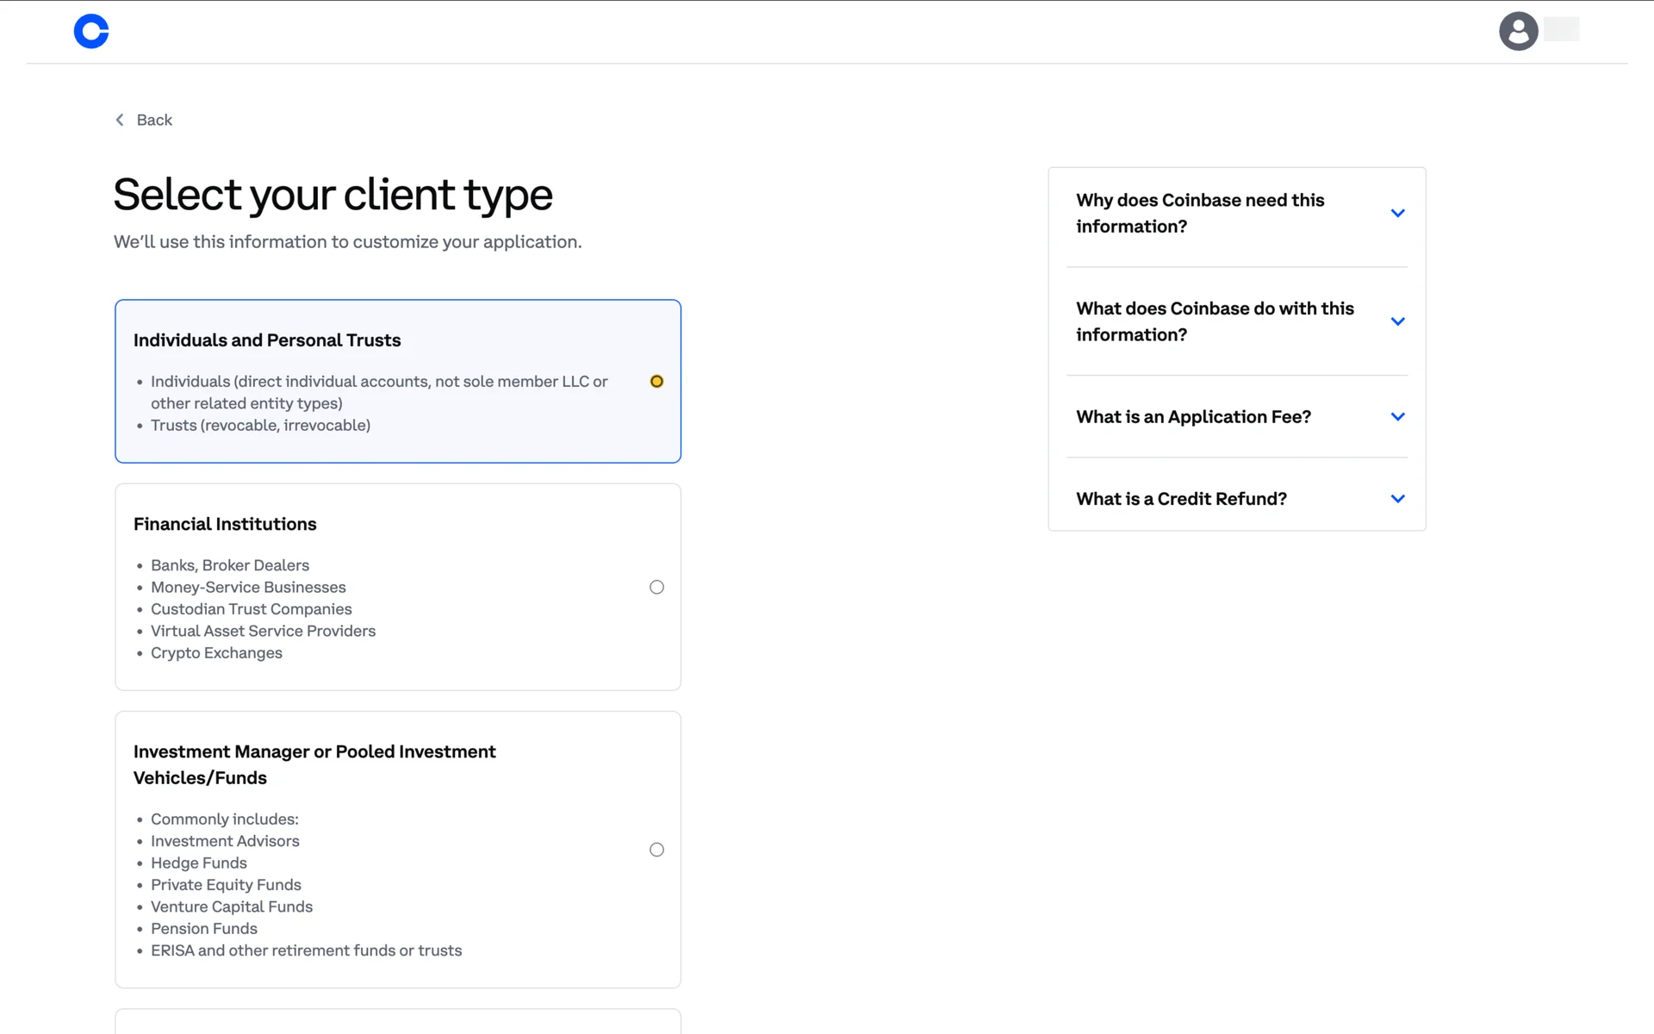Click 'Why does Coinbase need this information?' text
The image size is (1654, 1034).
(1199, 213)
